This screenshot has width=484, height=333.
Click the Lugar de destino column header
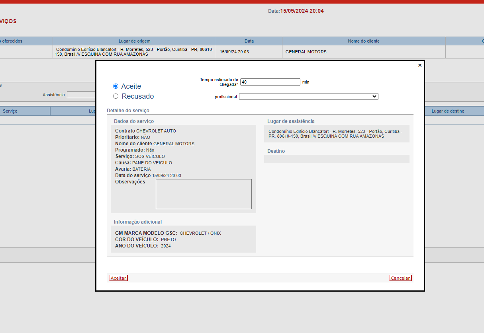point(448,111)
